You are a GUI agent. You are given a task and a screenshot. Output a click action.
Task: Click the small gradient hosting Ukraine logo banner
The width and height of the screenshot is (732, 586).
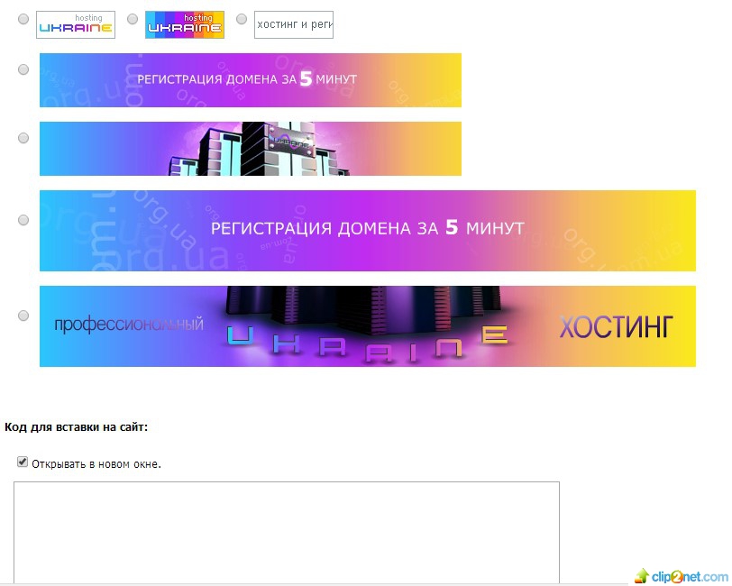pyautogui.click(x=184, y=25)
